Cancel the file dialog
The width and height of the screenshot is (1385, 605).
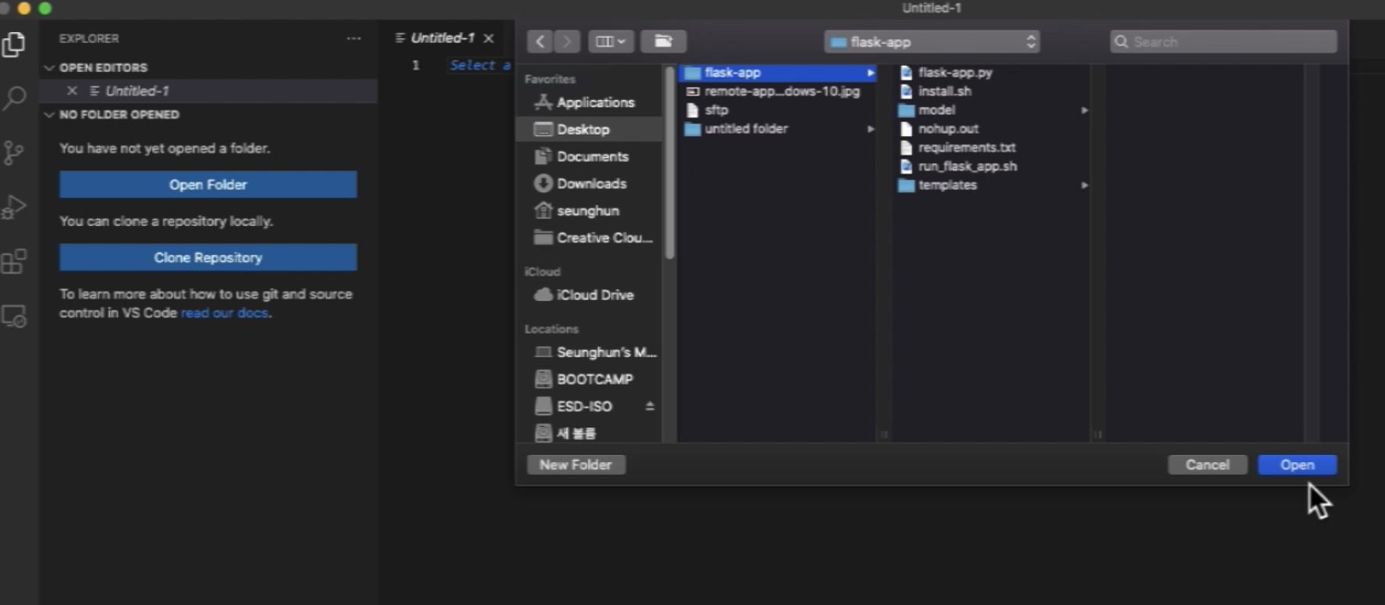pos(1207,465)
